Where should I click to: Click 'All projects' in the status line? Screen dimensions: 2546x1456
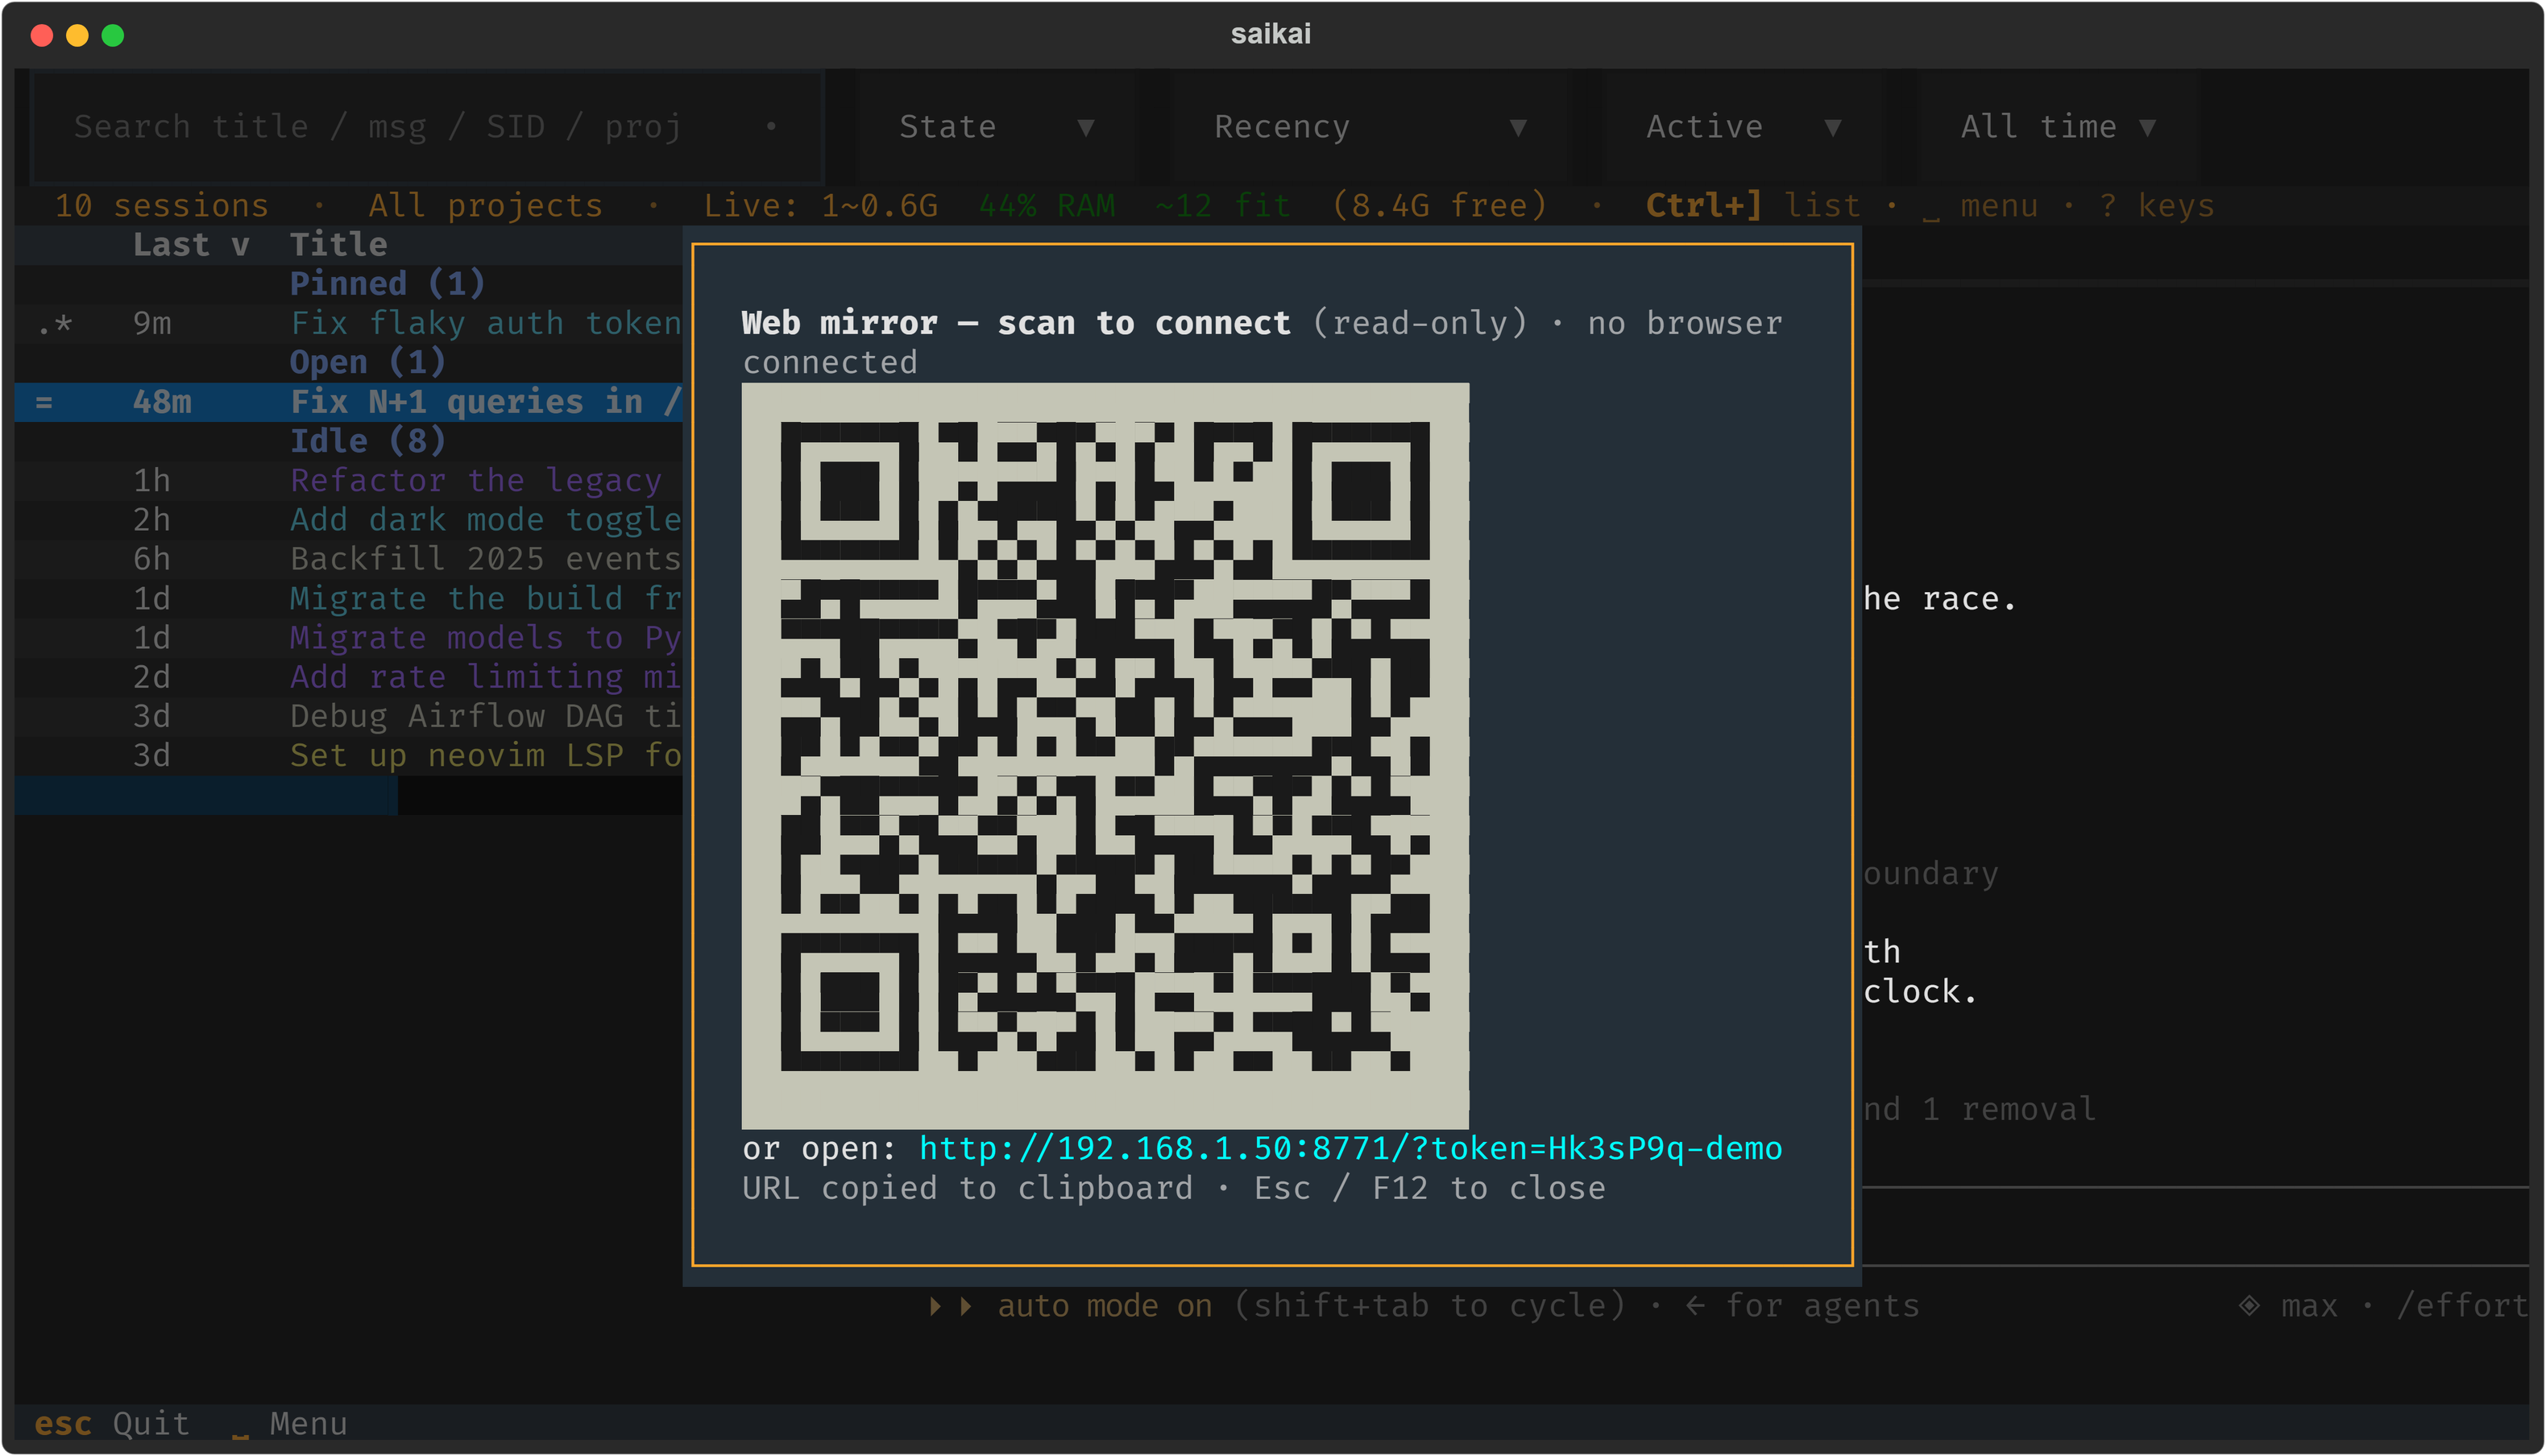click(x=486, y=206)
